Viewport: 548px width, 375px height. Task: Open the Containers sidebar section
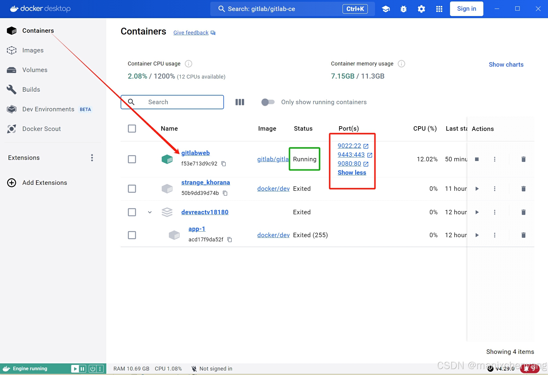tap(38, 31)
